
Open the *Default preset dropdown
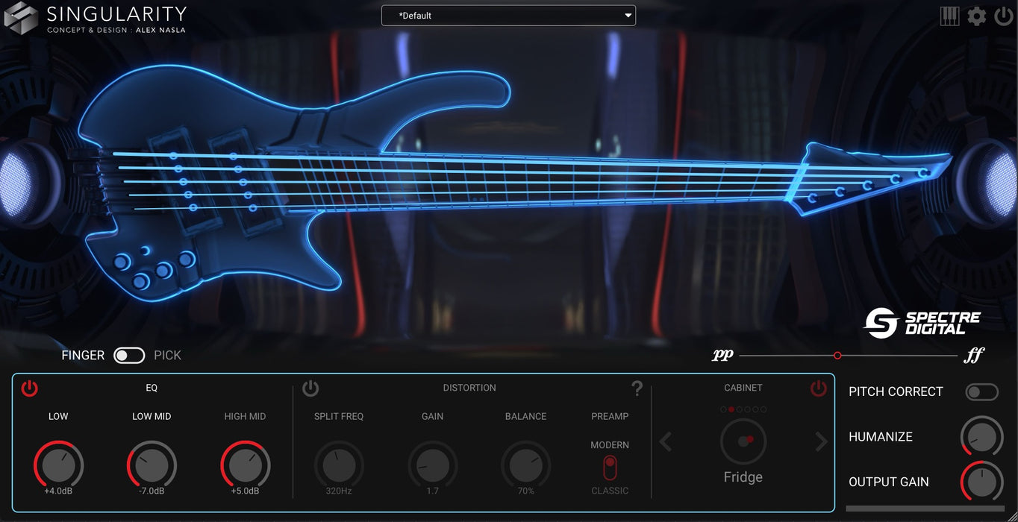[508, 15]
